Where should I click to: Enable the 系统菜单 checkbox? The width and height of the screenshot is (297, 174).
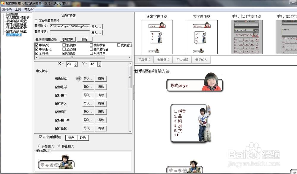pos(91,53)
